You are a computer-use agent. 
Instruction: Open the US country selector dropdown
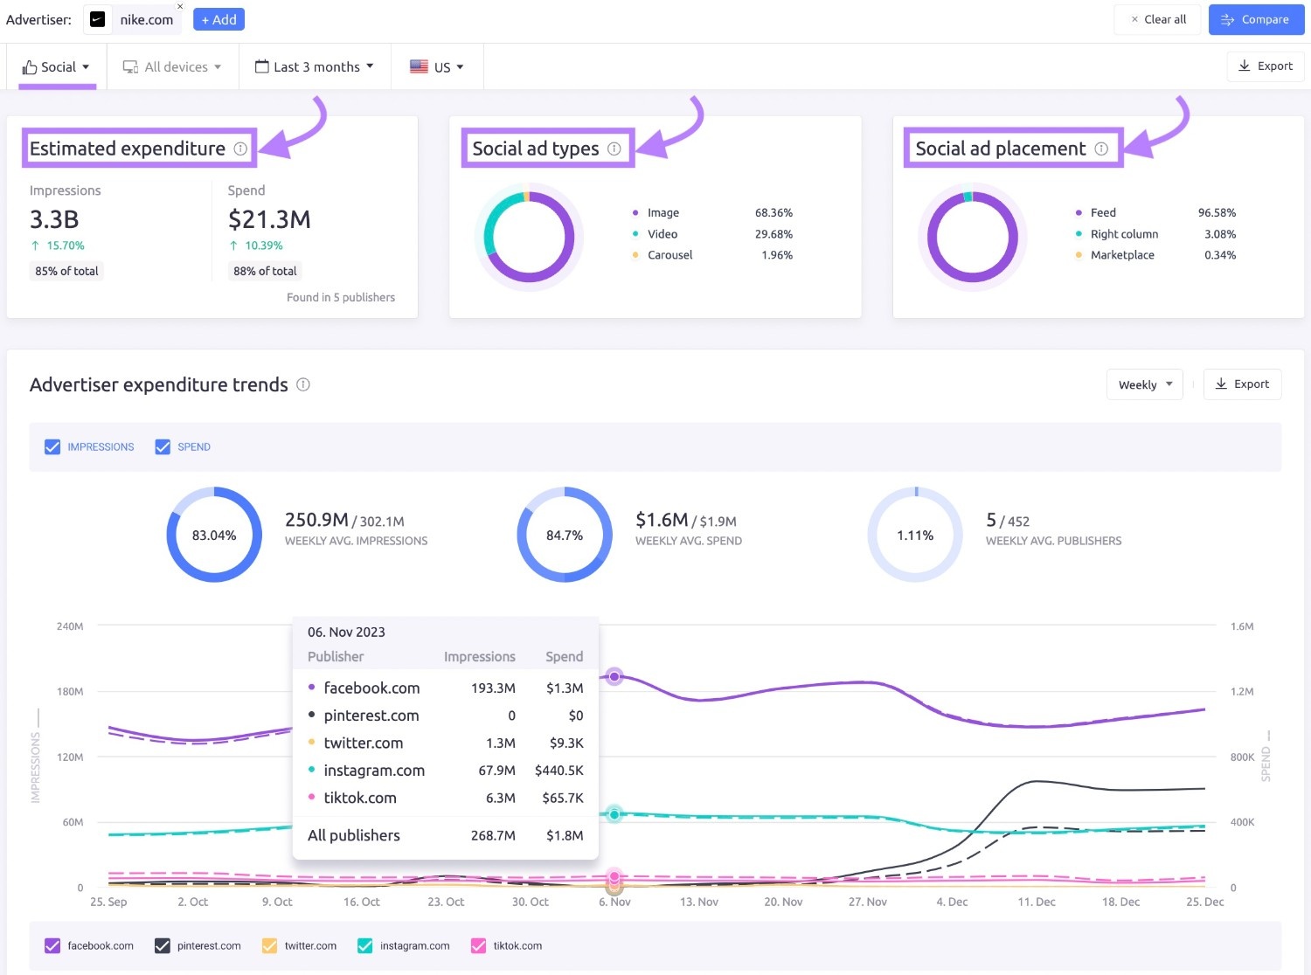(437, 66)
